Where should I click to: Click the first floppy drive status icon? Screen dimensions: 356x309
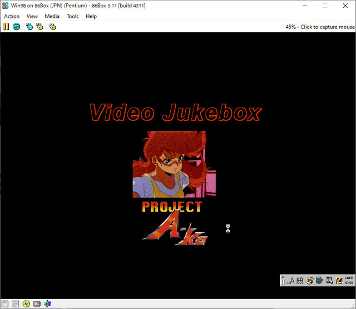click(x=5, y=304)
